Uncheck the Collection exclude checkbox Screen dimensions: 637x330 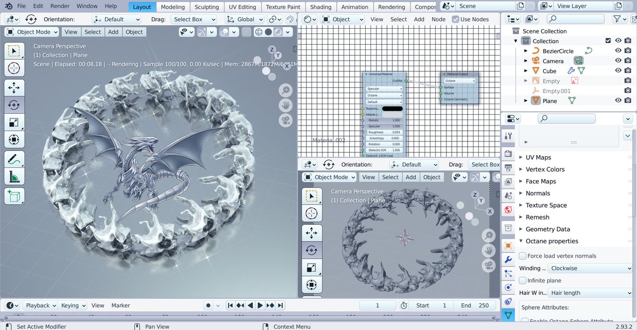pyautogui.click(x=608, y=41)
